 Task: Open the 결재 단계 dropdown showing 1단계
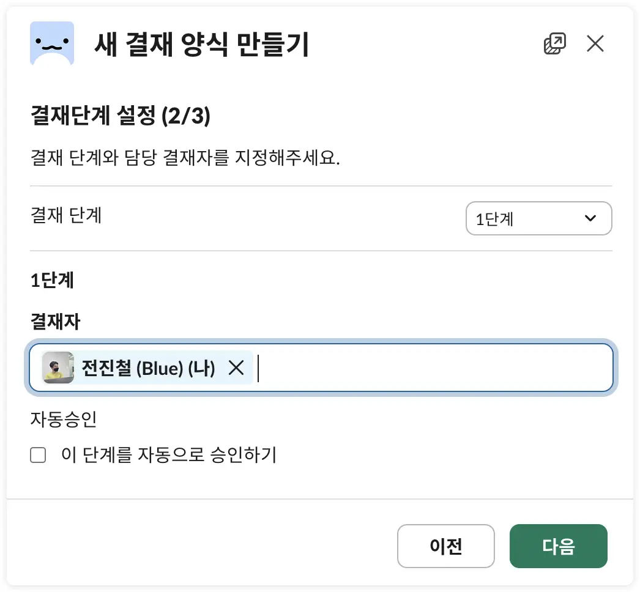538,218
